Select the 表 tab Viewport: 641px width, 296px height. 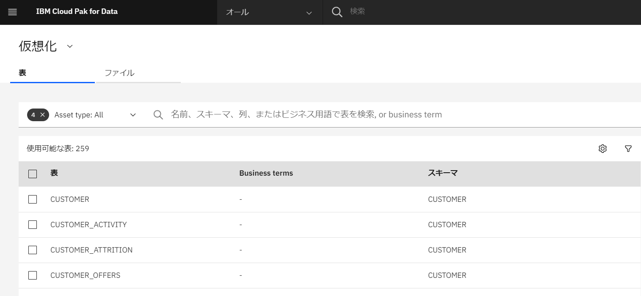(52, 73)
